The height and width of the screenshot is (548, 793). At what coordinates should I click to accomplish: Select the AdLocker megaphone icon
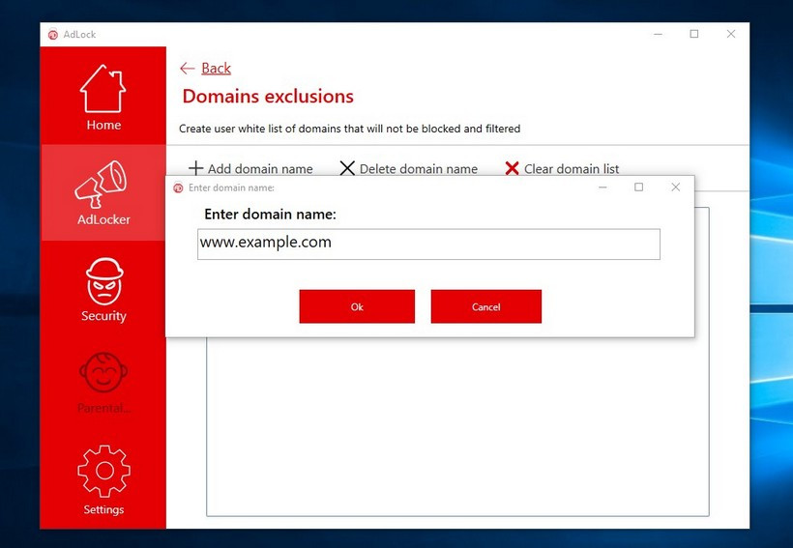(x=102, y=184)
